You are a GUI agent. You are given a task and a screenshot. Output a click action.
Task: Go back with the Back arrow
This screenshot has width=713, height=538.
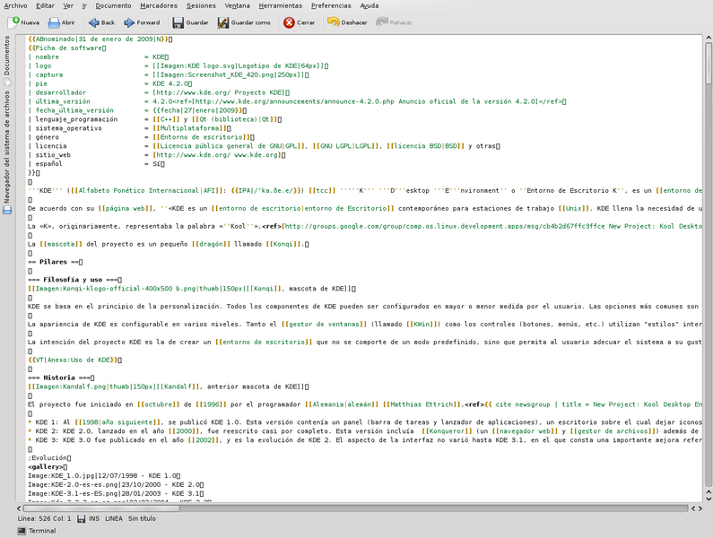tap(101, 22)
